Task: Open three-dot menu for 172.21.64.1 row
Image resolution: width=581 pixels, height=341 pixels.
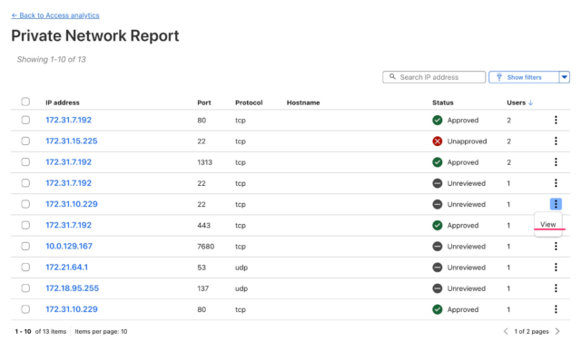Action: [556, 268]
